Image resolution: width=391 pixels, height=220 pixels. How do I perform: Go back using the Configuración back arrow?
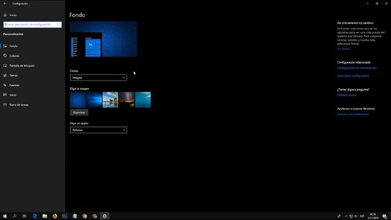[x=5, y=4]
